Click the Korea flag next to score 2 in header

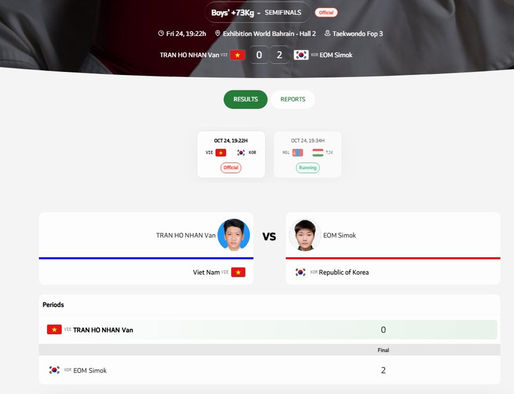[301, 55]
